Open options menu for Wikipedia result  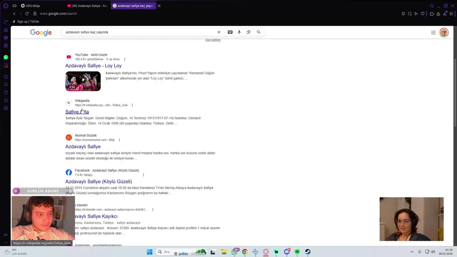[132, 105]
